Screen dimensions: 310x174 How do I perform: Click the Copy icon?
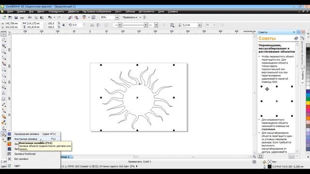[x=36, y=17]
